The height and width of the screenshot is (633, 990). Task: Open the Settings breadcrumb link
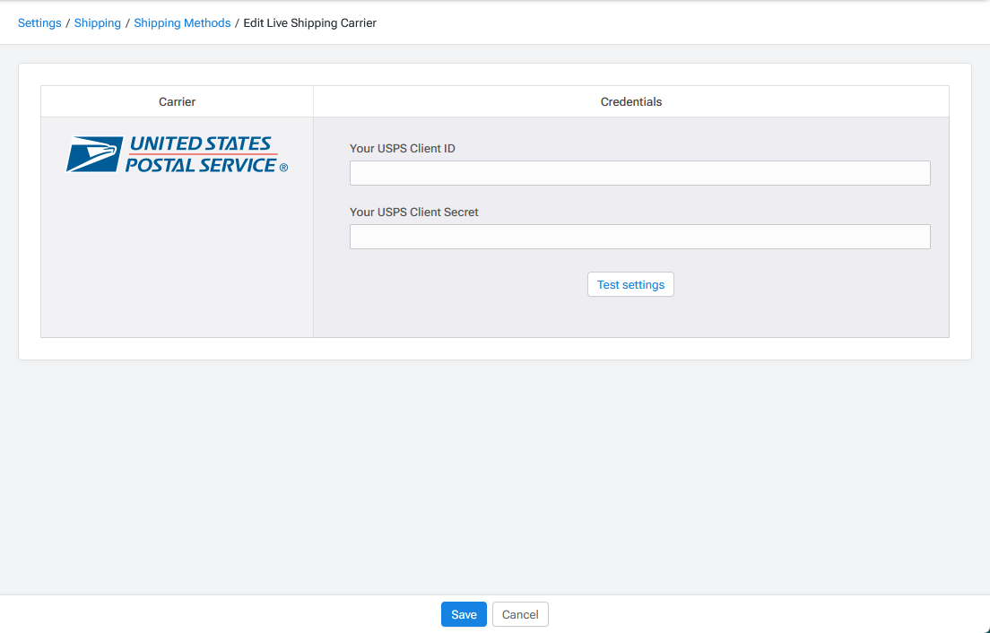(x=39, y=22)
